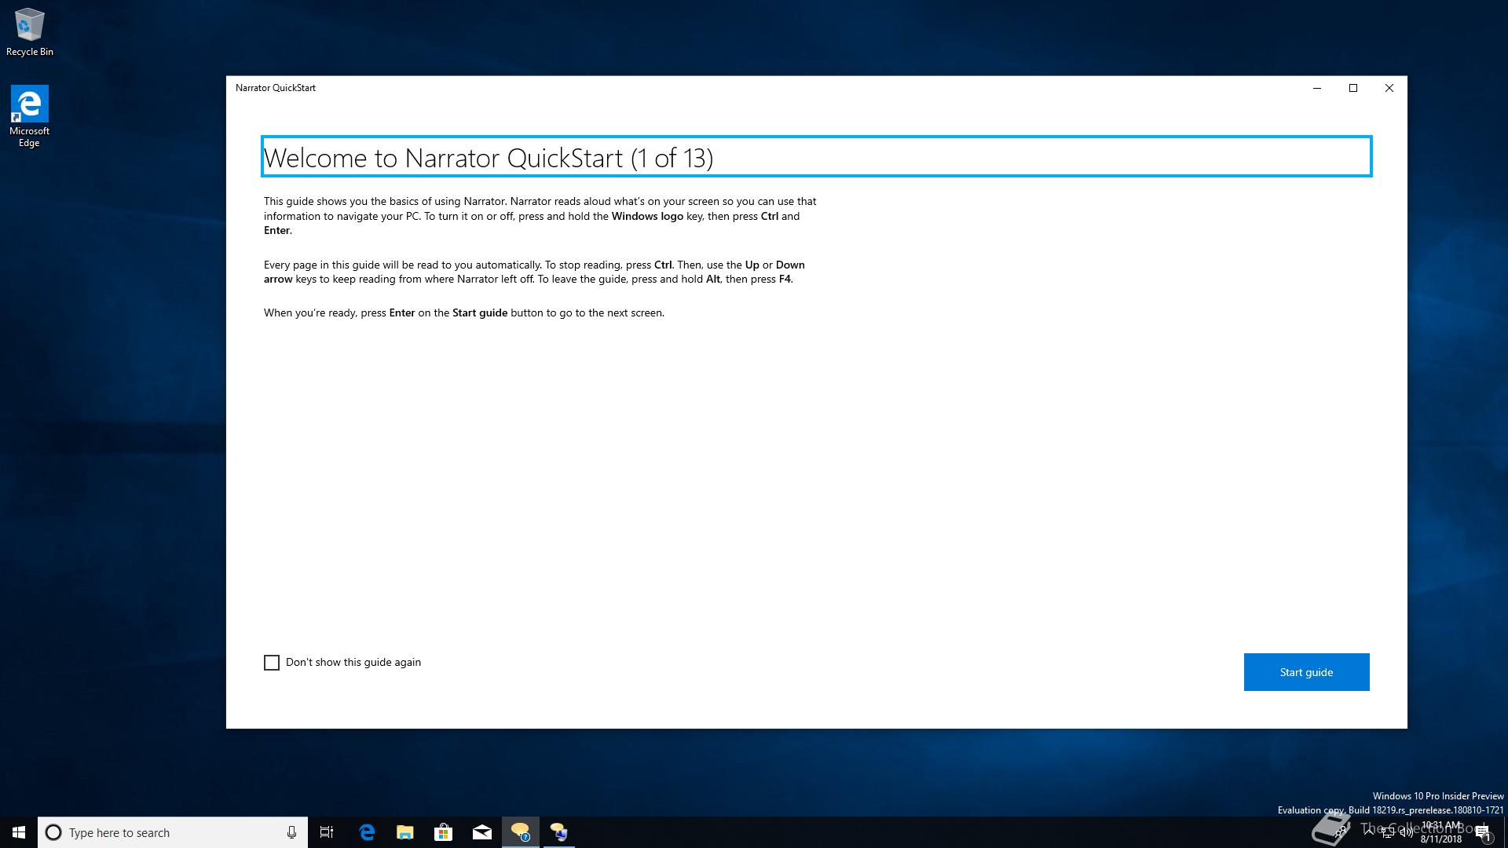
Task: Open the clock showing 10:31 AM
Action: (1441, 832)
